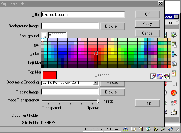Click the eraser default-color icon
181x133 pixels.
coord(160,76)
